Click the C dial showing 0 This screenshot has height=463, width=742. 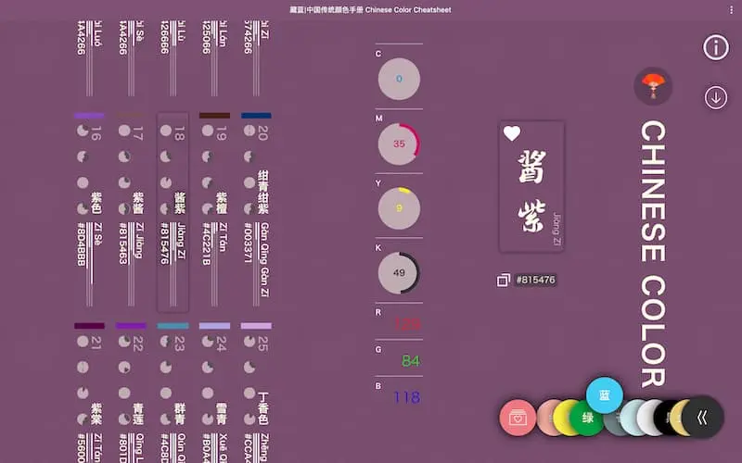(399, 79)
